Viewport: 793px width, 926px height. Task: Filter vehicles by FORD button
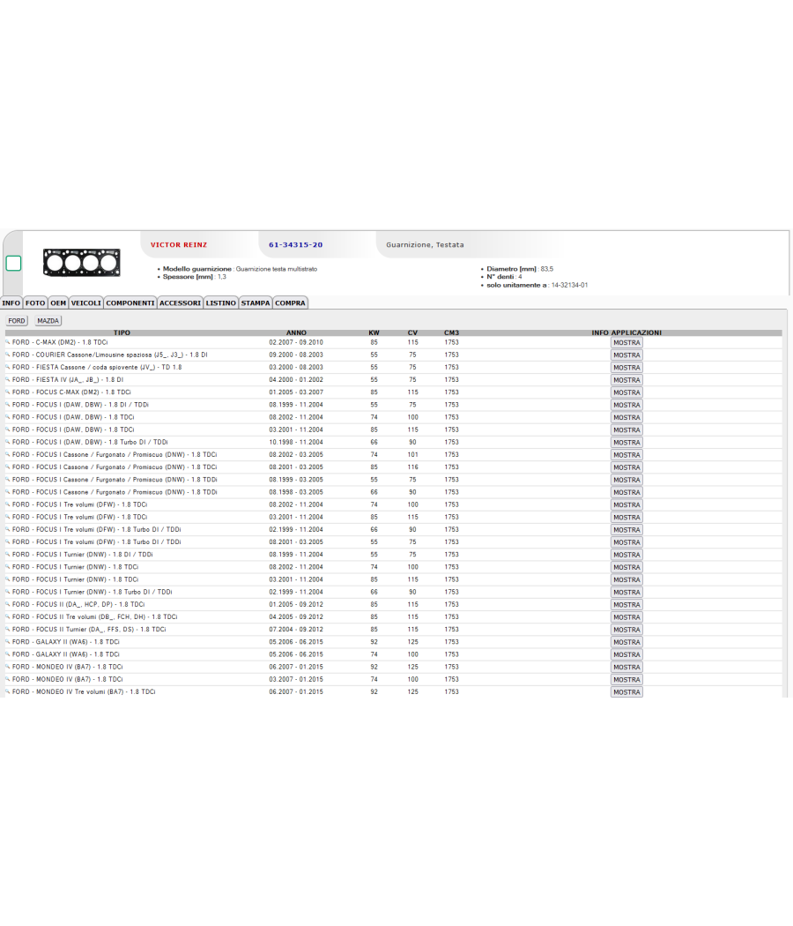(x=17, y=321)
